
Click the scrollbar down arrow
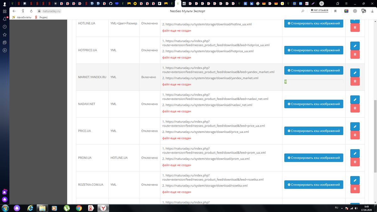[x=375, y=202]
